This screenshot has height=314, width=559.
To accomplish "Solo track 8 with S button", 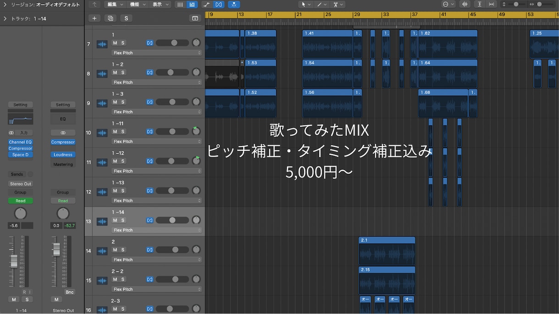I will [123, 72].
